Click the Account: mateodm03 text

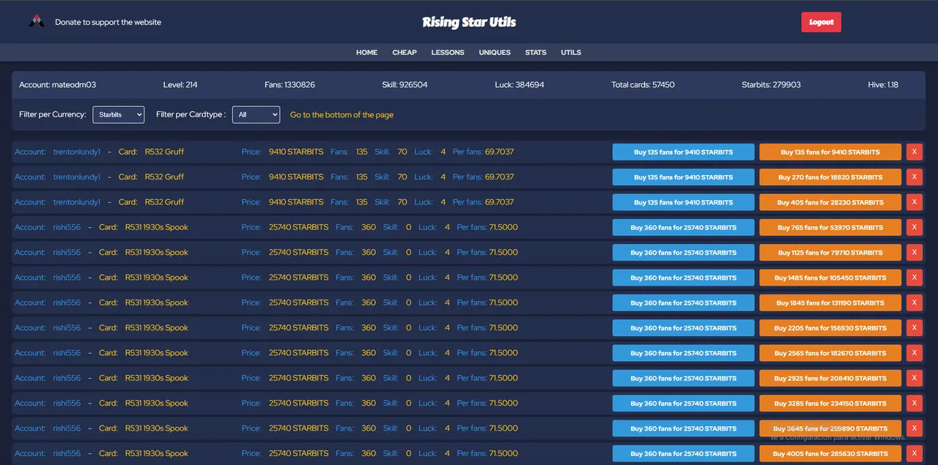tap(58, 85)
